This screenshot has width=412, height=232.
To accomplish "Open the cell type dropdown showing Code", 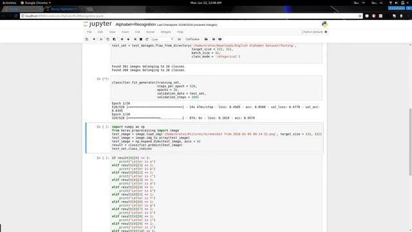I will coord(162,39).
